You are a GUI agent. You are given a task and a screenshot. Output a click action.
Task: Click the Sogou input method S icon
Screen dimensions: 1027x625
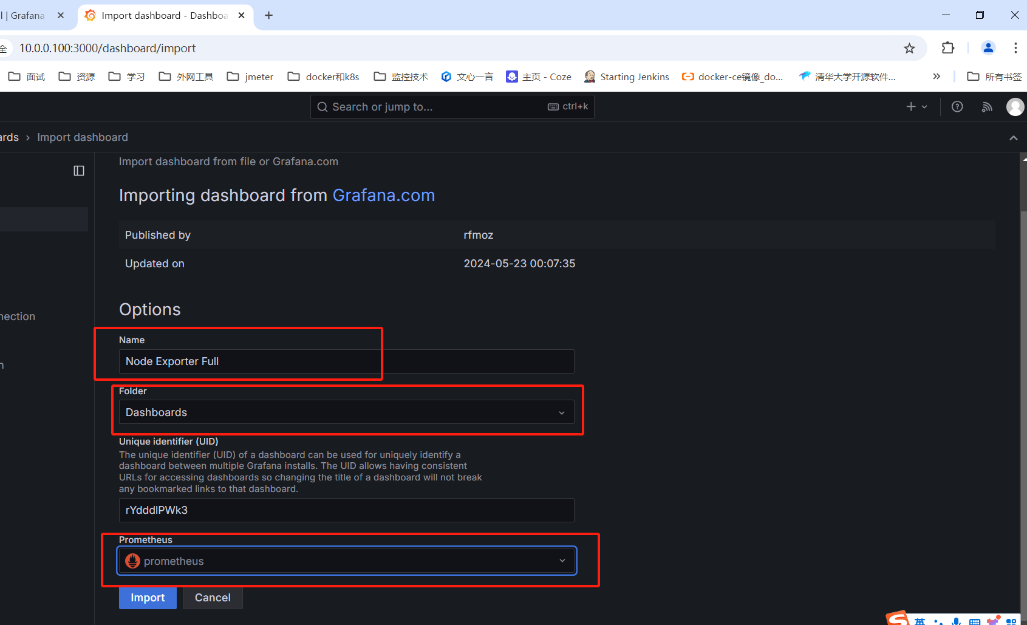[x=898, y=618]
